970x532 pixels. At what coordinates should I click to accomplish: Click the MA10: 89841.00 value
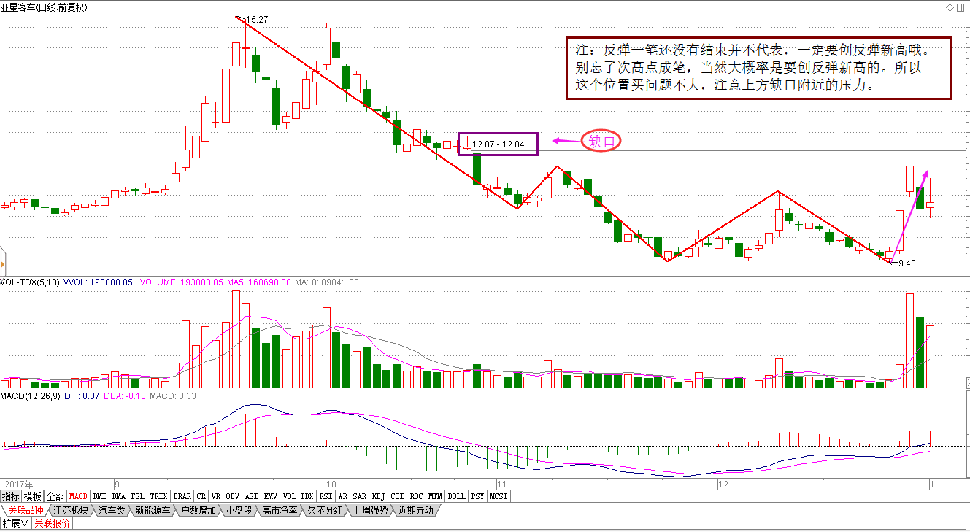(327, 282)
